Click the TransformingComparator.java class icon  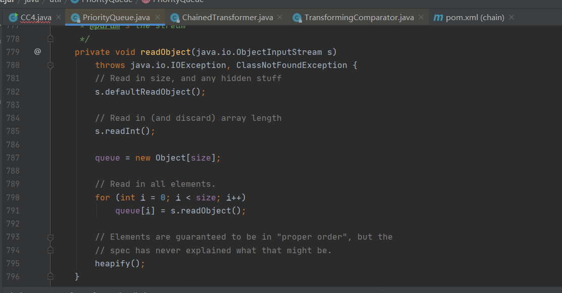coord(297,18)
